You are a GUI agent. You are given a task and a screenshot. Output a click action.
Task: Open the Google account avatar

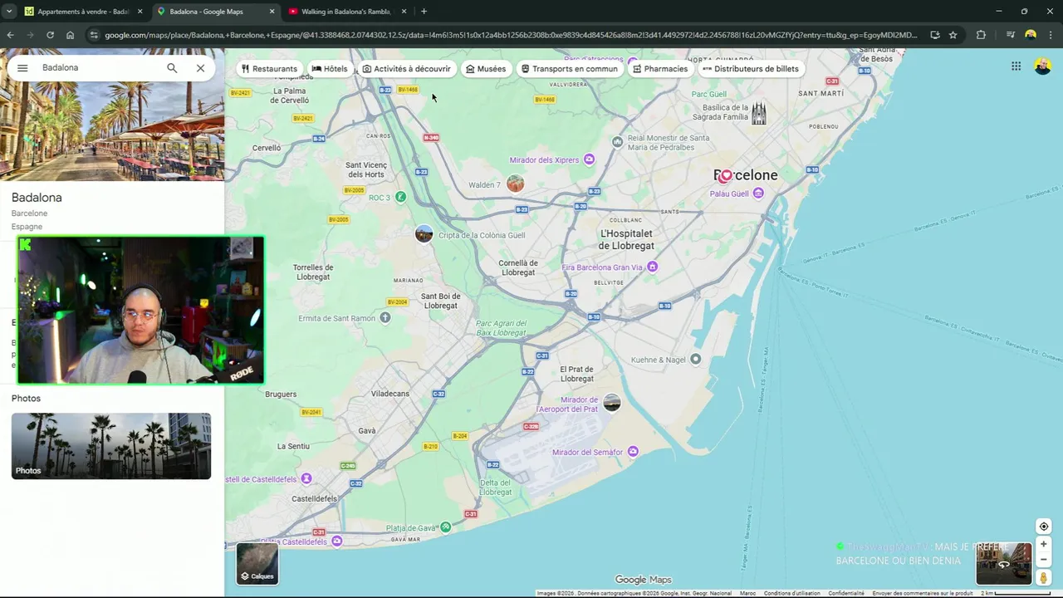1043,66
